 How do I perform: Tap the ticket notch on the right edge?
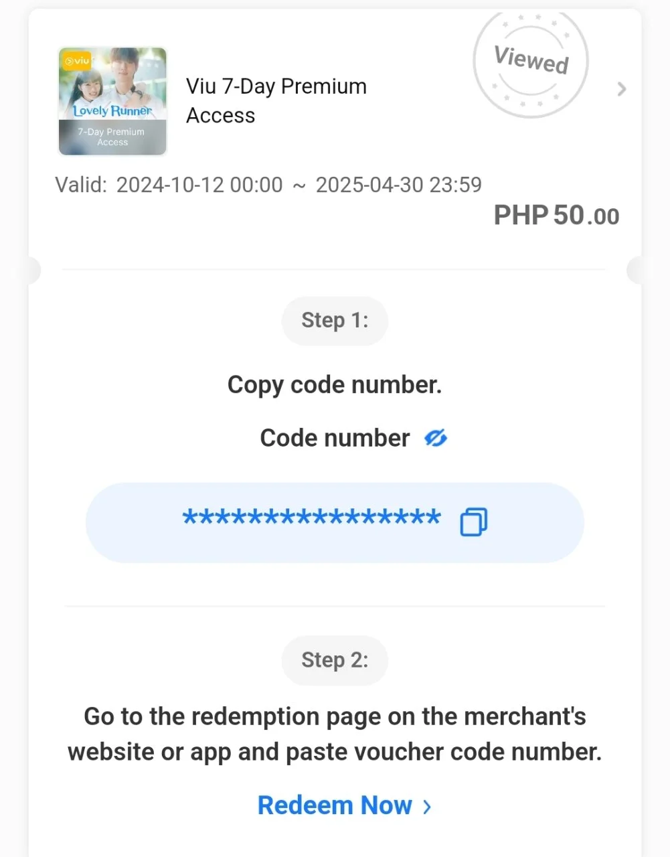pos(636,271)
